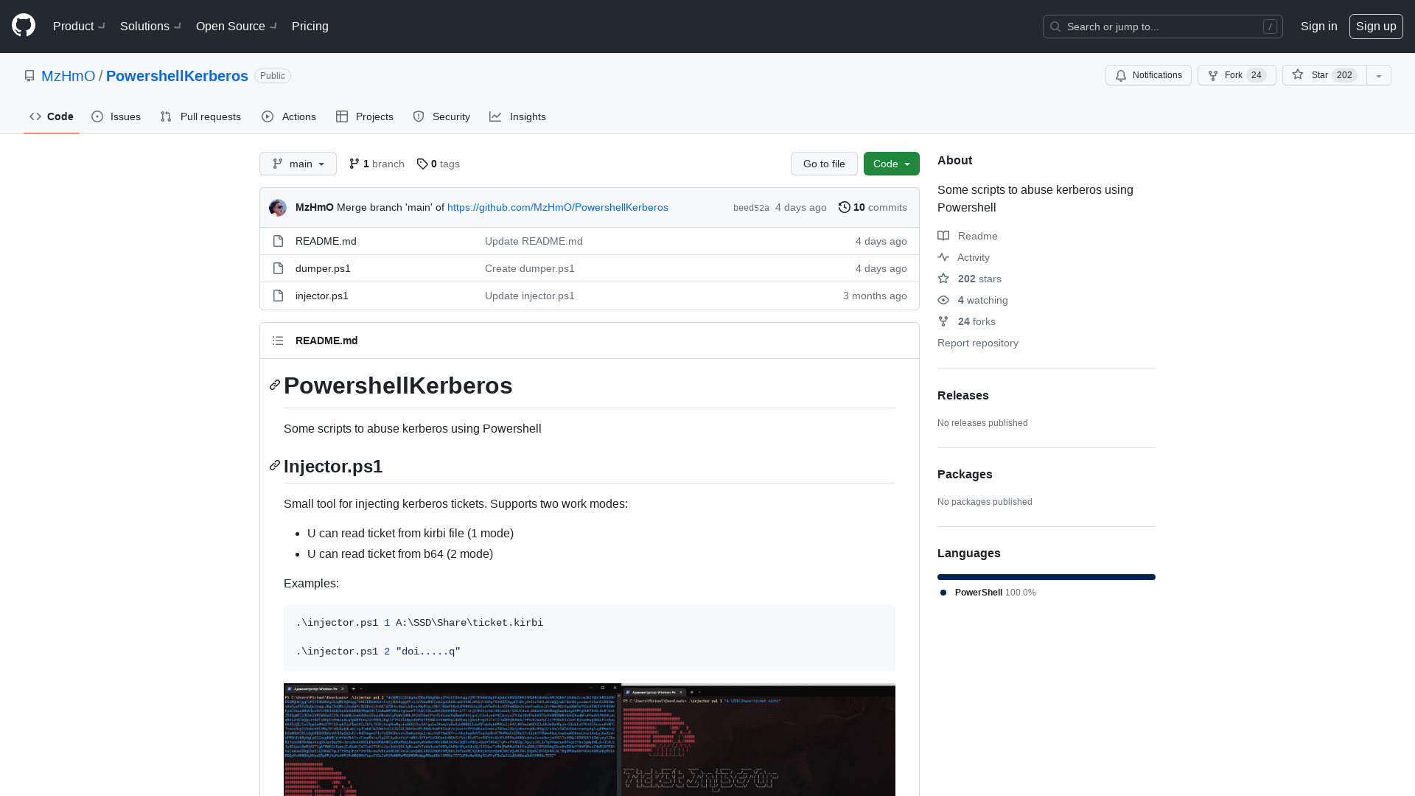This screenshot has height=796, width=1415.
Task: Click the README.md file icon
Action: tap(278, 241)
